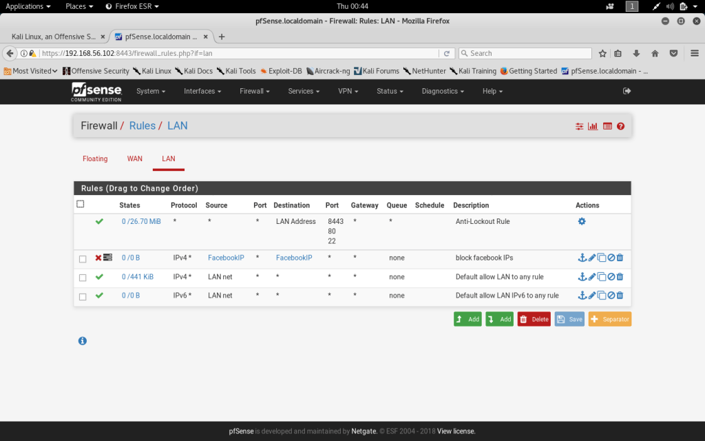Open the Diagnostics dropdown menu

click(443, 91)
